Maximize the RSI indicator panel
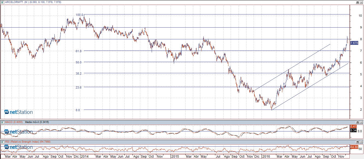The image size is (364, 159). tap(357, 142)
